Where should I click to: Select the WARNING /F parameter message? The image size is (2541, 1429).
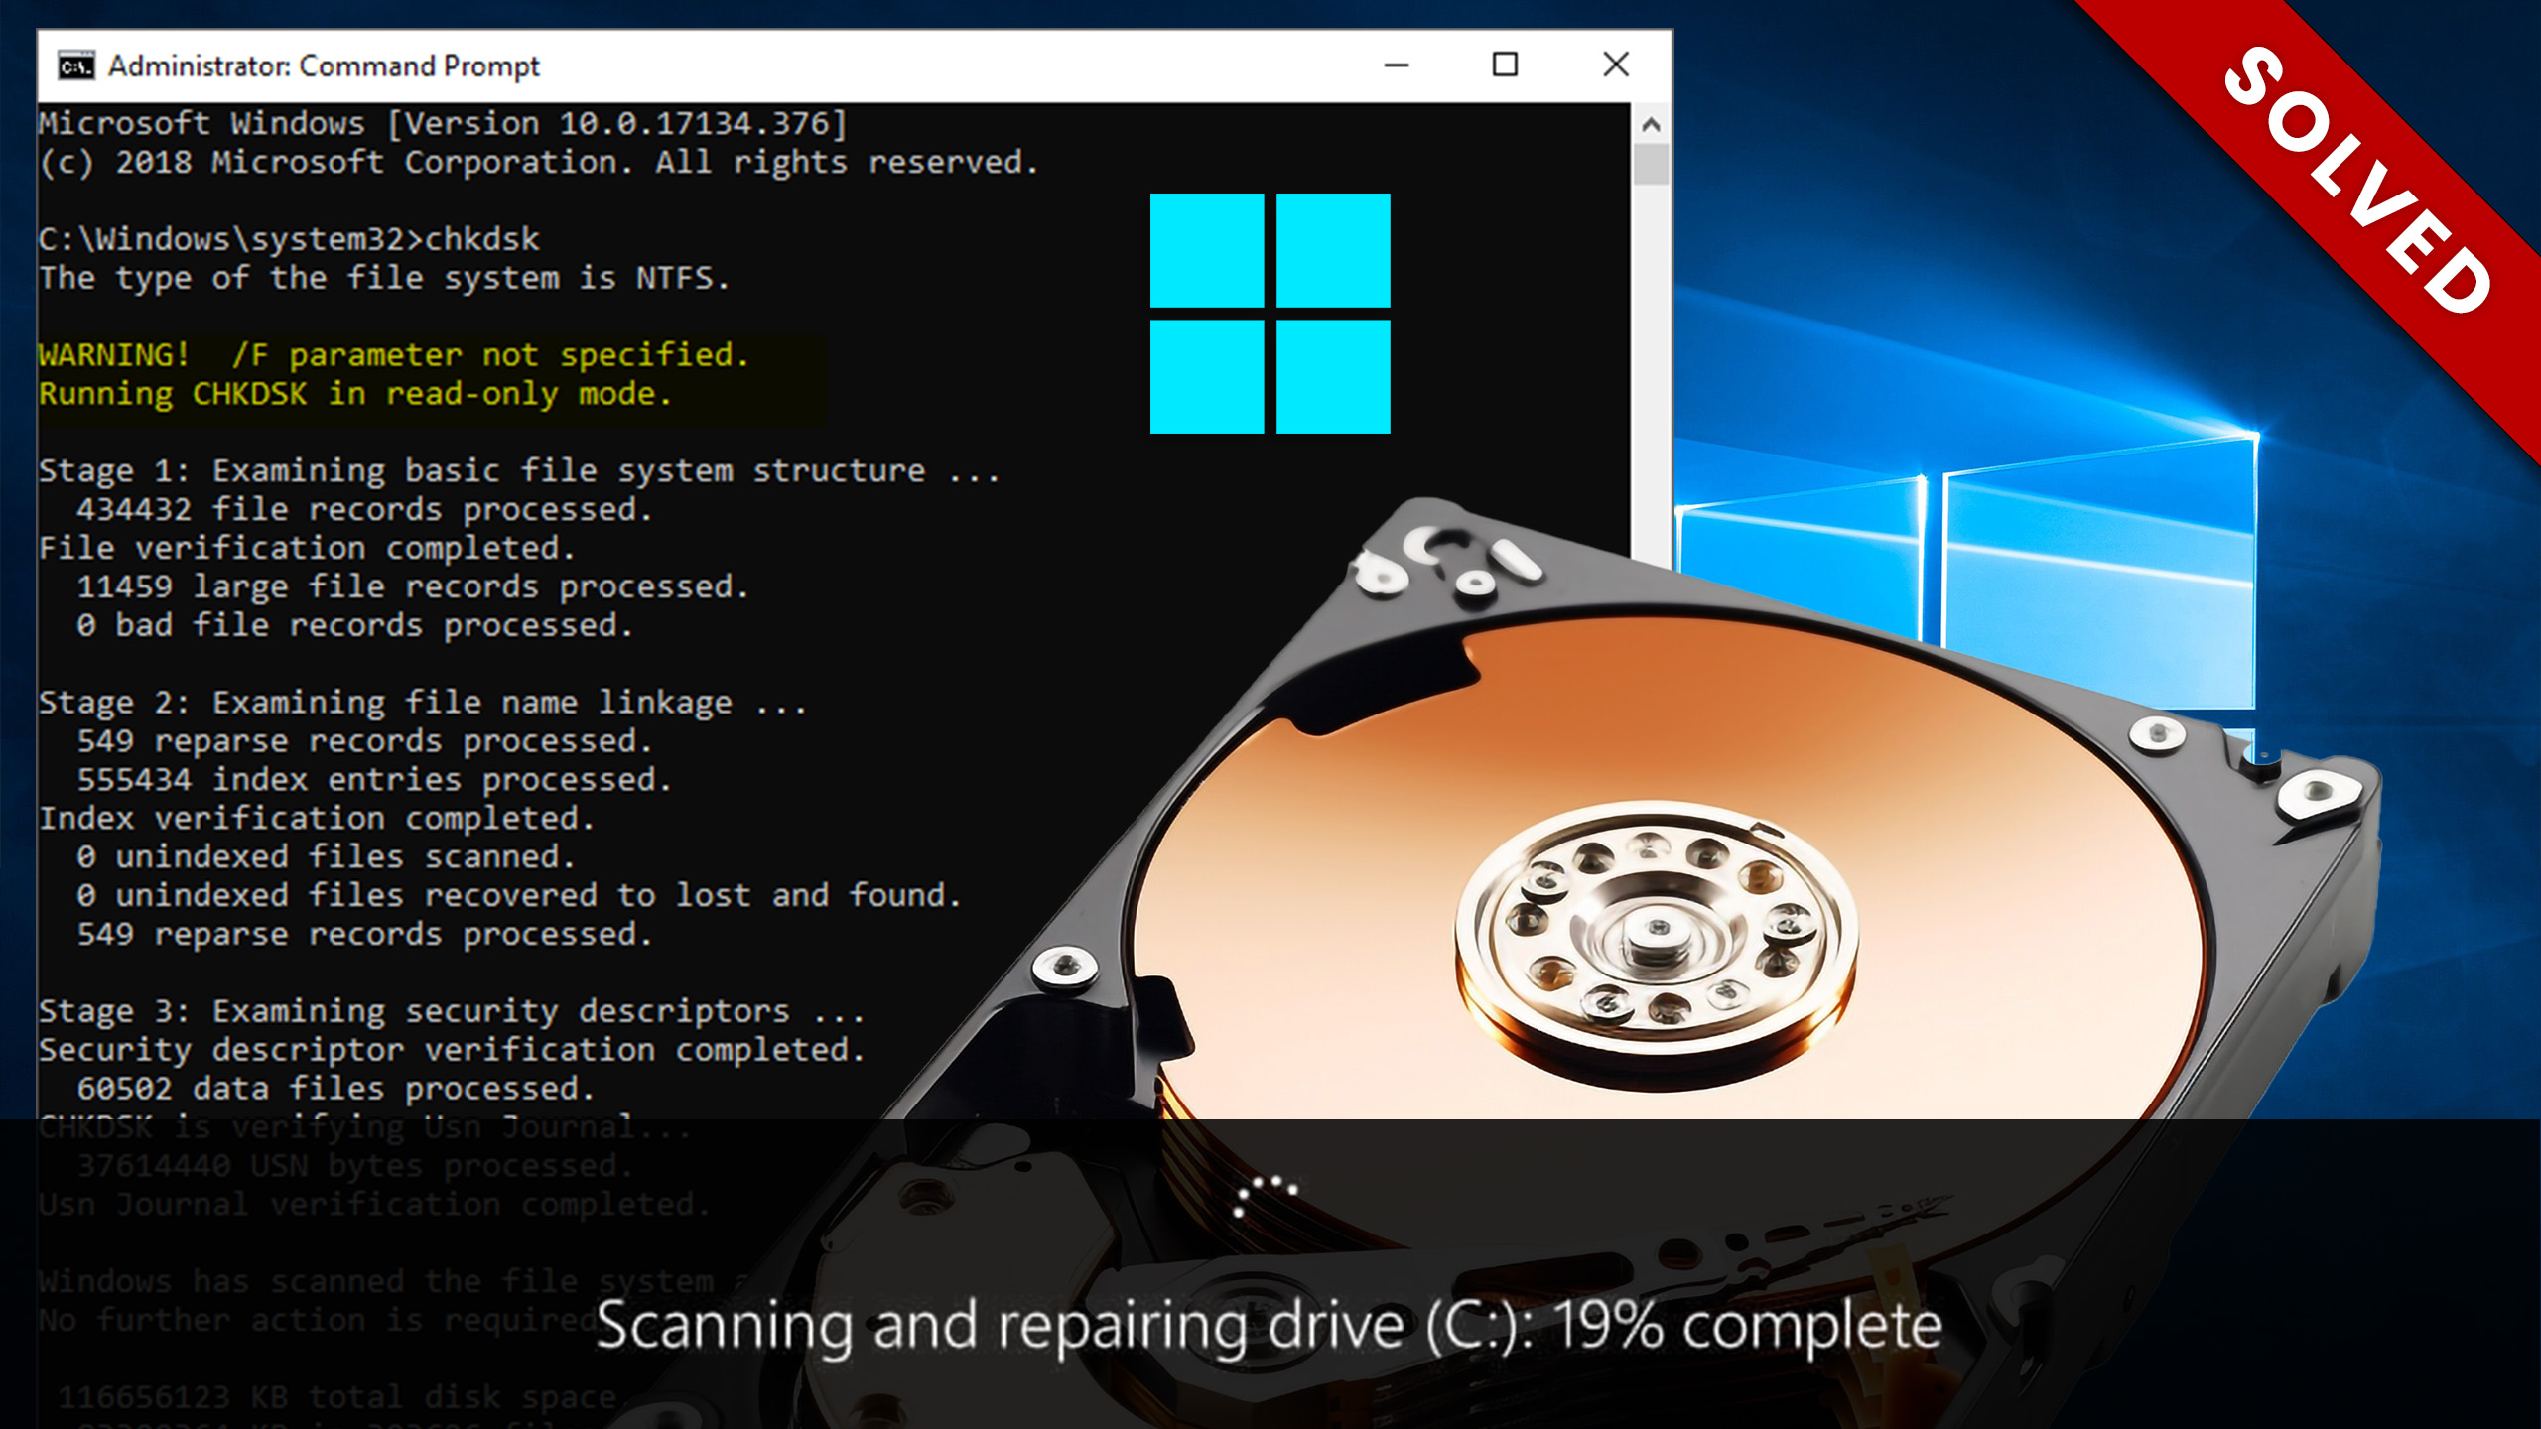[392, 354]
